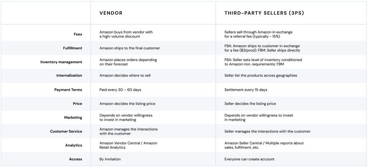368x167 pixels.
Task: Select the Fulfillment row label
Action: tap(73, 48)
